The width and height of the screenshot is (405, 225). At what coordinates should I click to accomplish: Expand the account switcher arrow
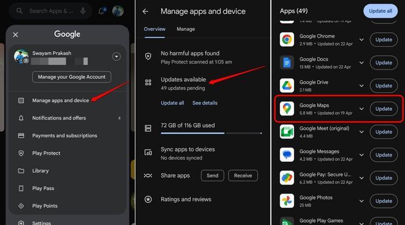117,56
